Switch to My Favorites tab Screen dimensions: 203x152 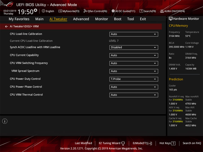19,19
